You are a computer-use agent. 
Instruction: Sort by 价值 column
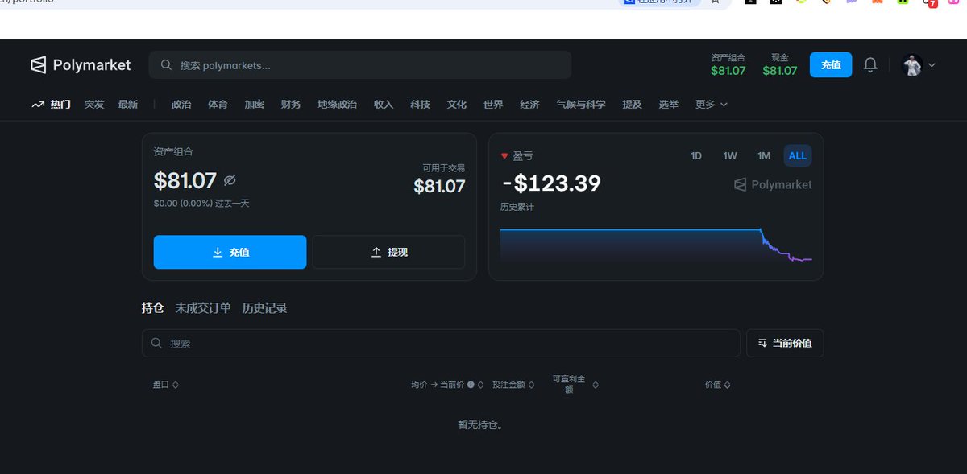pyautogui.click(x=717, y=385)
